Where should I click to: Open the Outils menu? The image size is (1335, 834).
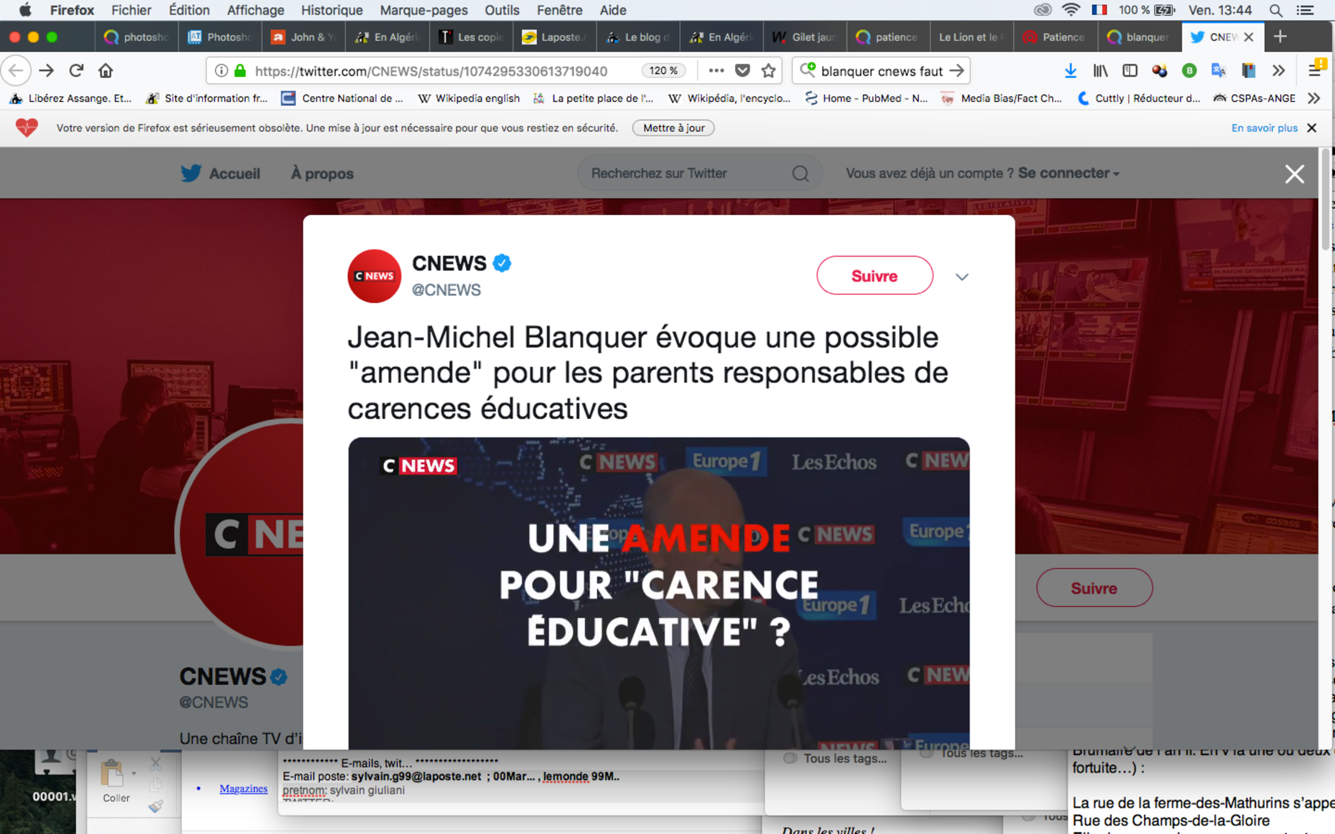tap(502, 10)
